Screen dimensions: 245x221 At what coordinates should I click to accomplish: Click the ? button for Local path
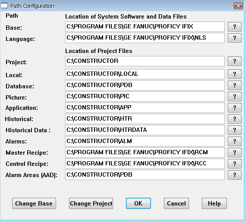235,74
